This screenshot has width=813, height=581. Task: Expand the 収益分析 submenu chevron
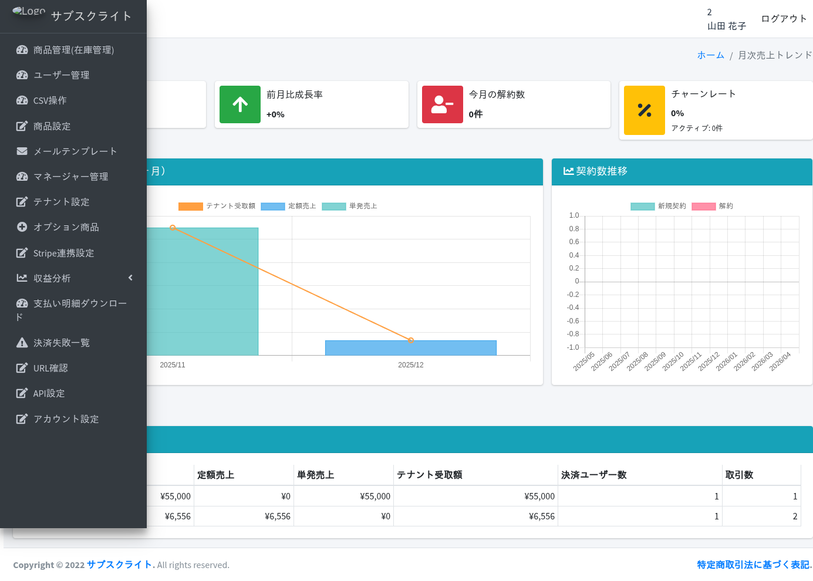130,278
